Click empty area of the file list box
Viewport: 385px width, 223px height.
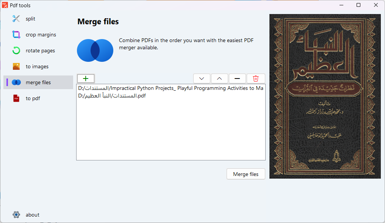[x=171, y=130]
